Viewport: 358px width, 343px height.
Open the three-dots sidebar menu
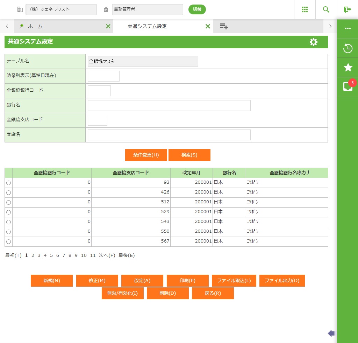pos(348,28)
